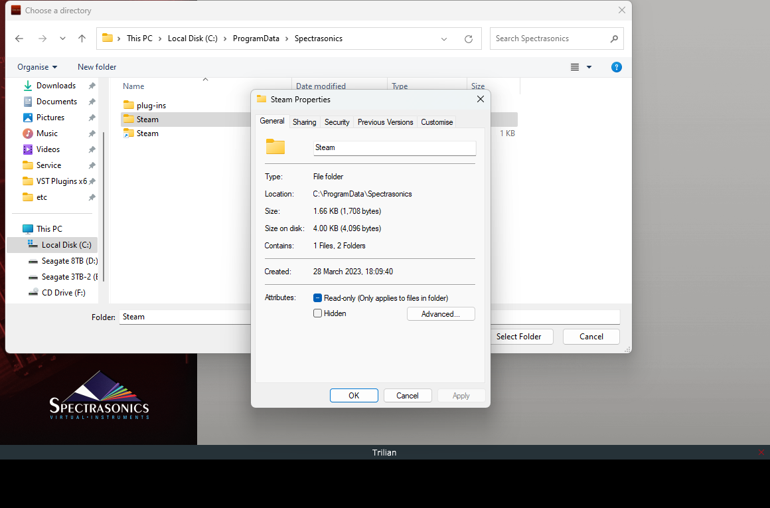
Task: Select ProgramData in address breadcrumb
Action: click(x=256, y=39)
